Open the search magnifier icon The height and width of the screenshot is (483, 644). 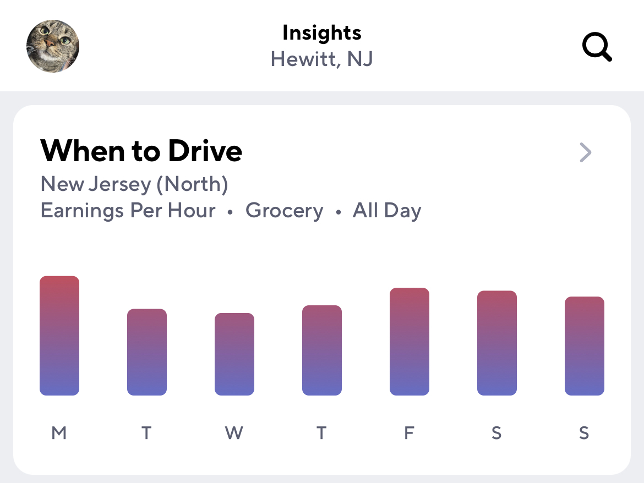(597, 47)
